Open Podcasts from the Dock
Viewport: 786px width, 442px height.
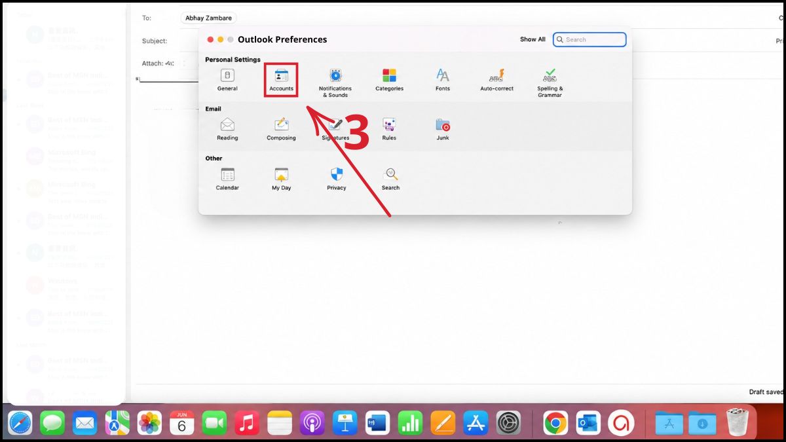pyautogui.click(x=312, y=423)
